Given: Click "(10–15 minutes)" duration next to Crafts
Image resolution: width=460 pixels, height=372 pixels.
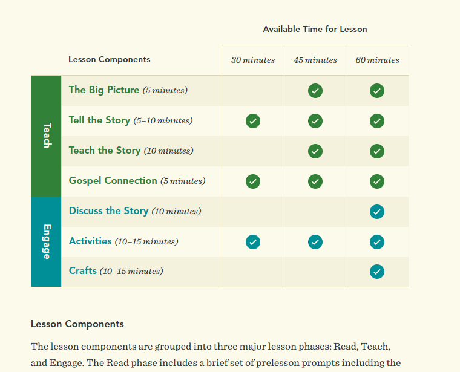Looking at the screenshot, I should 131,271.
